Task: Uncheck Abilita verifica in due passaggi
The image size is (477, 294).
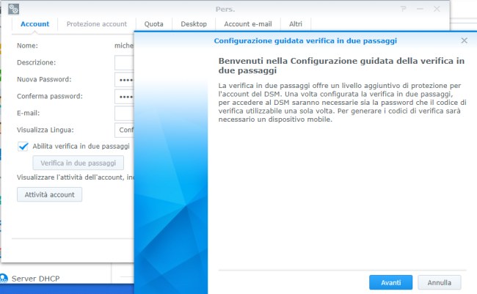Action: (23, 146)
